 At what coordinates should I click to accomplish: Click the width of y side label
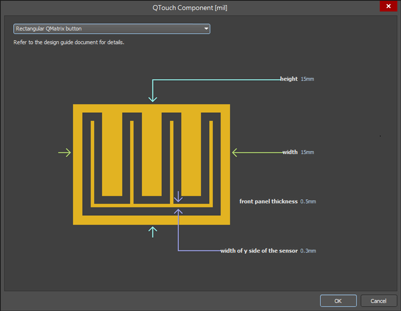pyautogui.click(x=259, y=251)
